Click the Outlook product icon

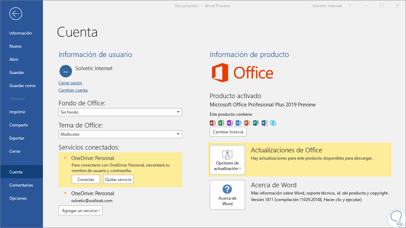pos(238,123)
